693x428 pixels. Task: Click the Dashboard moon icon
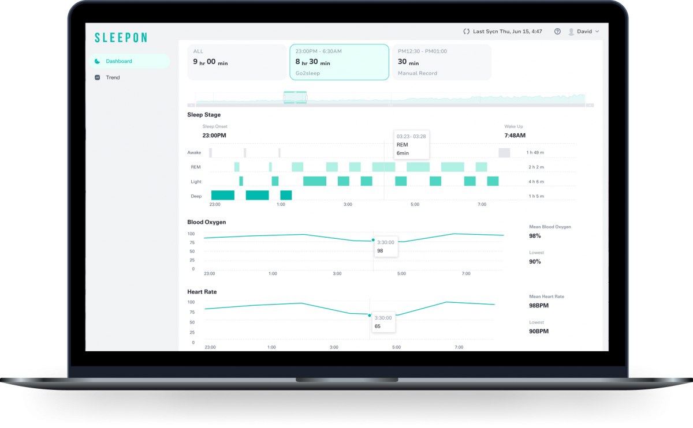coord(98,61)
